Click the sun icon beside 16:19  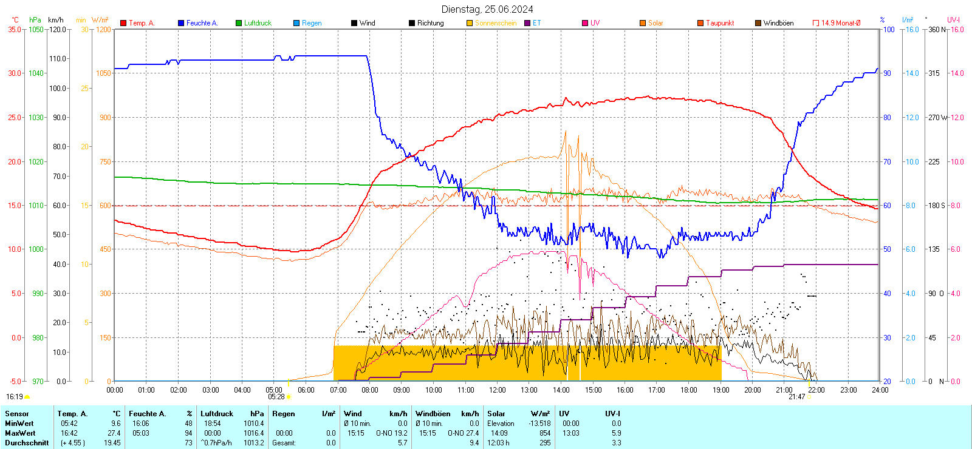tap(27, 397)
